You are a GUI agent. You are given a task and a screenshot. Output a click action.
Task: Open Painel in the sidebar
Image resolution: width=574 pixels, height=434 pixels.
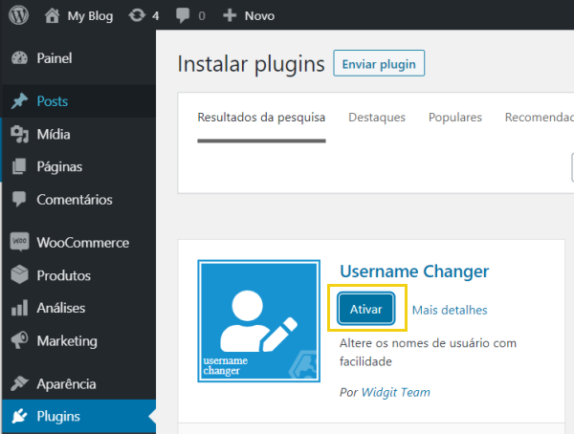tap(55, 58)
